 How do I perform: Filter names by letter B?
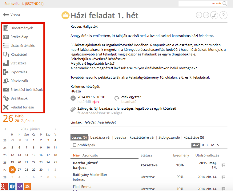click(203, 145)
